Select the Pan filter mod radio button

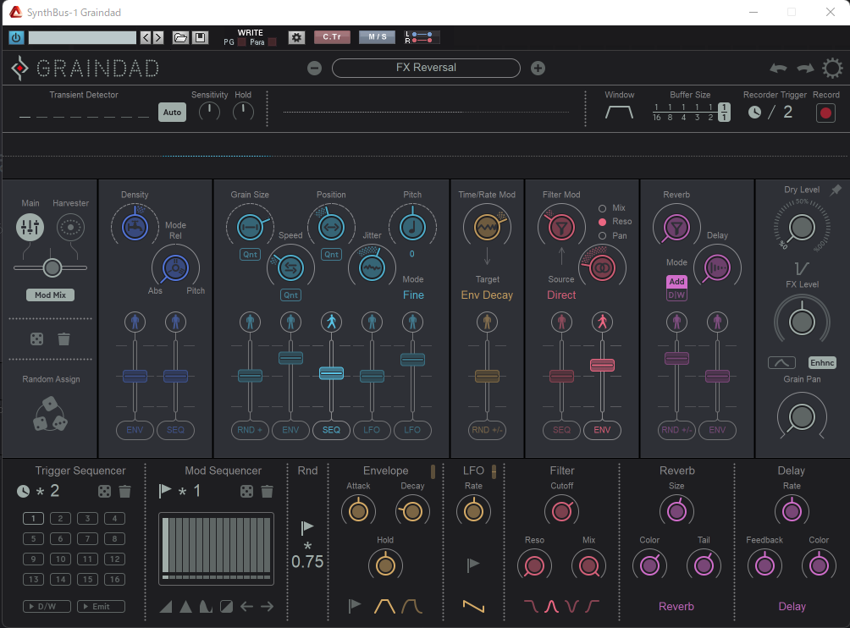tap(602, 235)
